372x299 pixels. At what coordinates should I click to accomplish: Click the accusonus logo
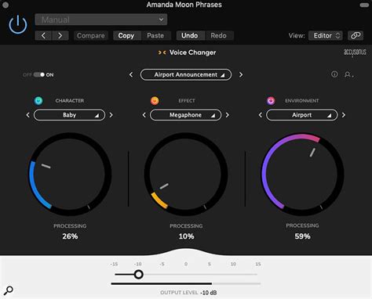point(355,52)
